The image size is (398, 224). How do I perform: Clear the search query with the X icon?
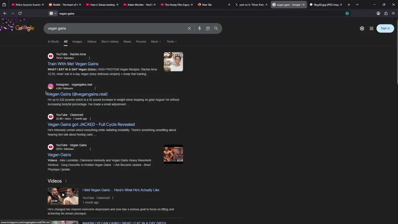[189, 28]
